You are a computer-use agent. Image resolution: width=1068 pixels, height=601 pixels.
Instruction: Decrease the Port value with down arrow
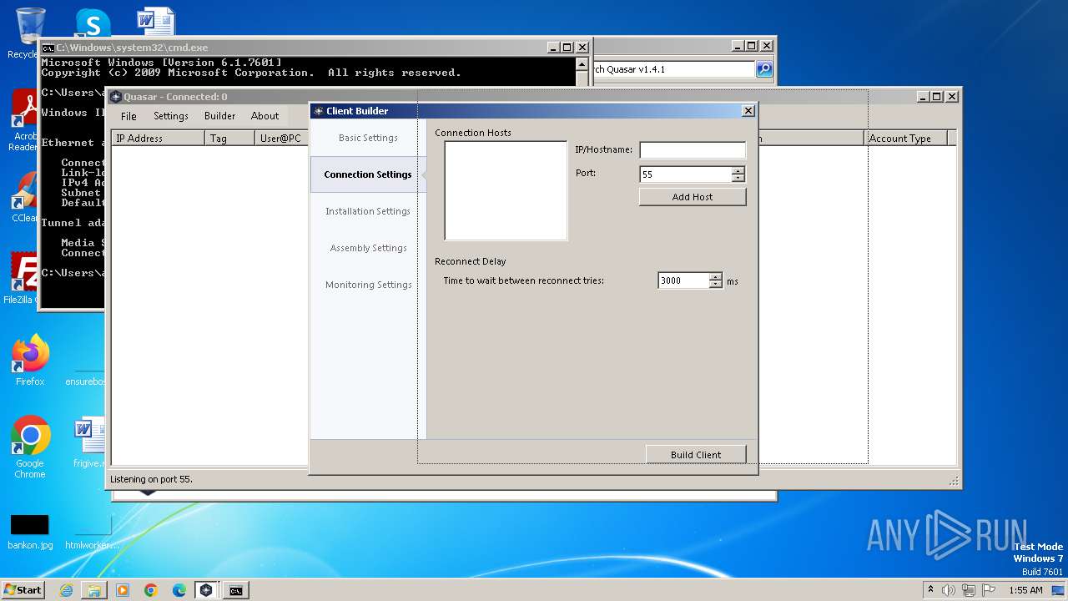click(x=738, y=179)
